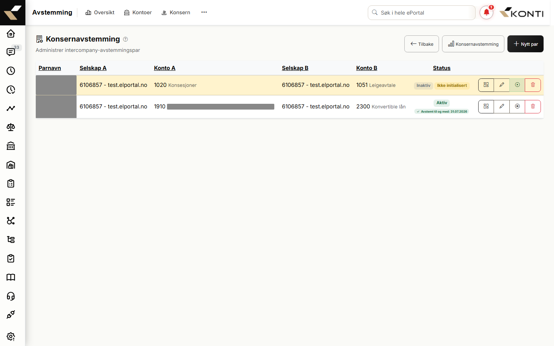554x346 pixels.
Task: Open the plain clock icon in the sidebar
Action: tap(11, 71)
